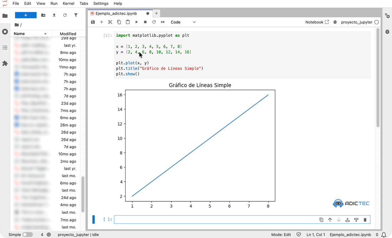Sort files by the Name column header
392x238 pixels.
(x=19, y=33)
